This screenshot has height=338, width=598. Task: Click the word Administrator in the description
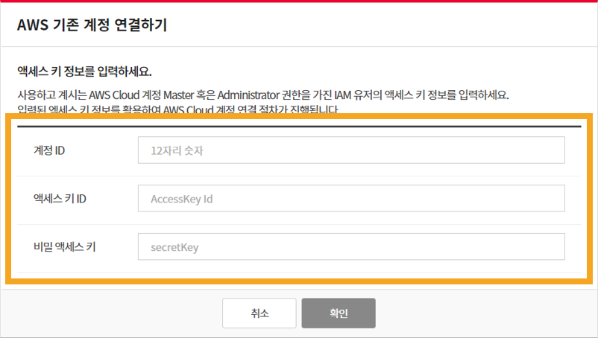[248, 95]
